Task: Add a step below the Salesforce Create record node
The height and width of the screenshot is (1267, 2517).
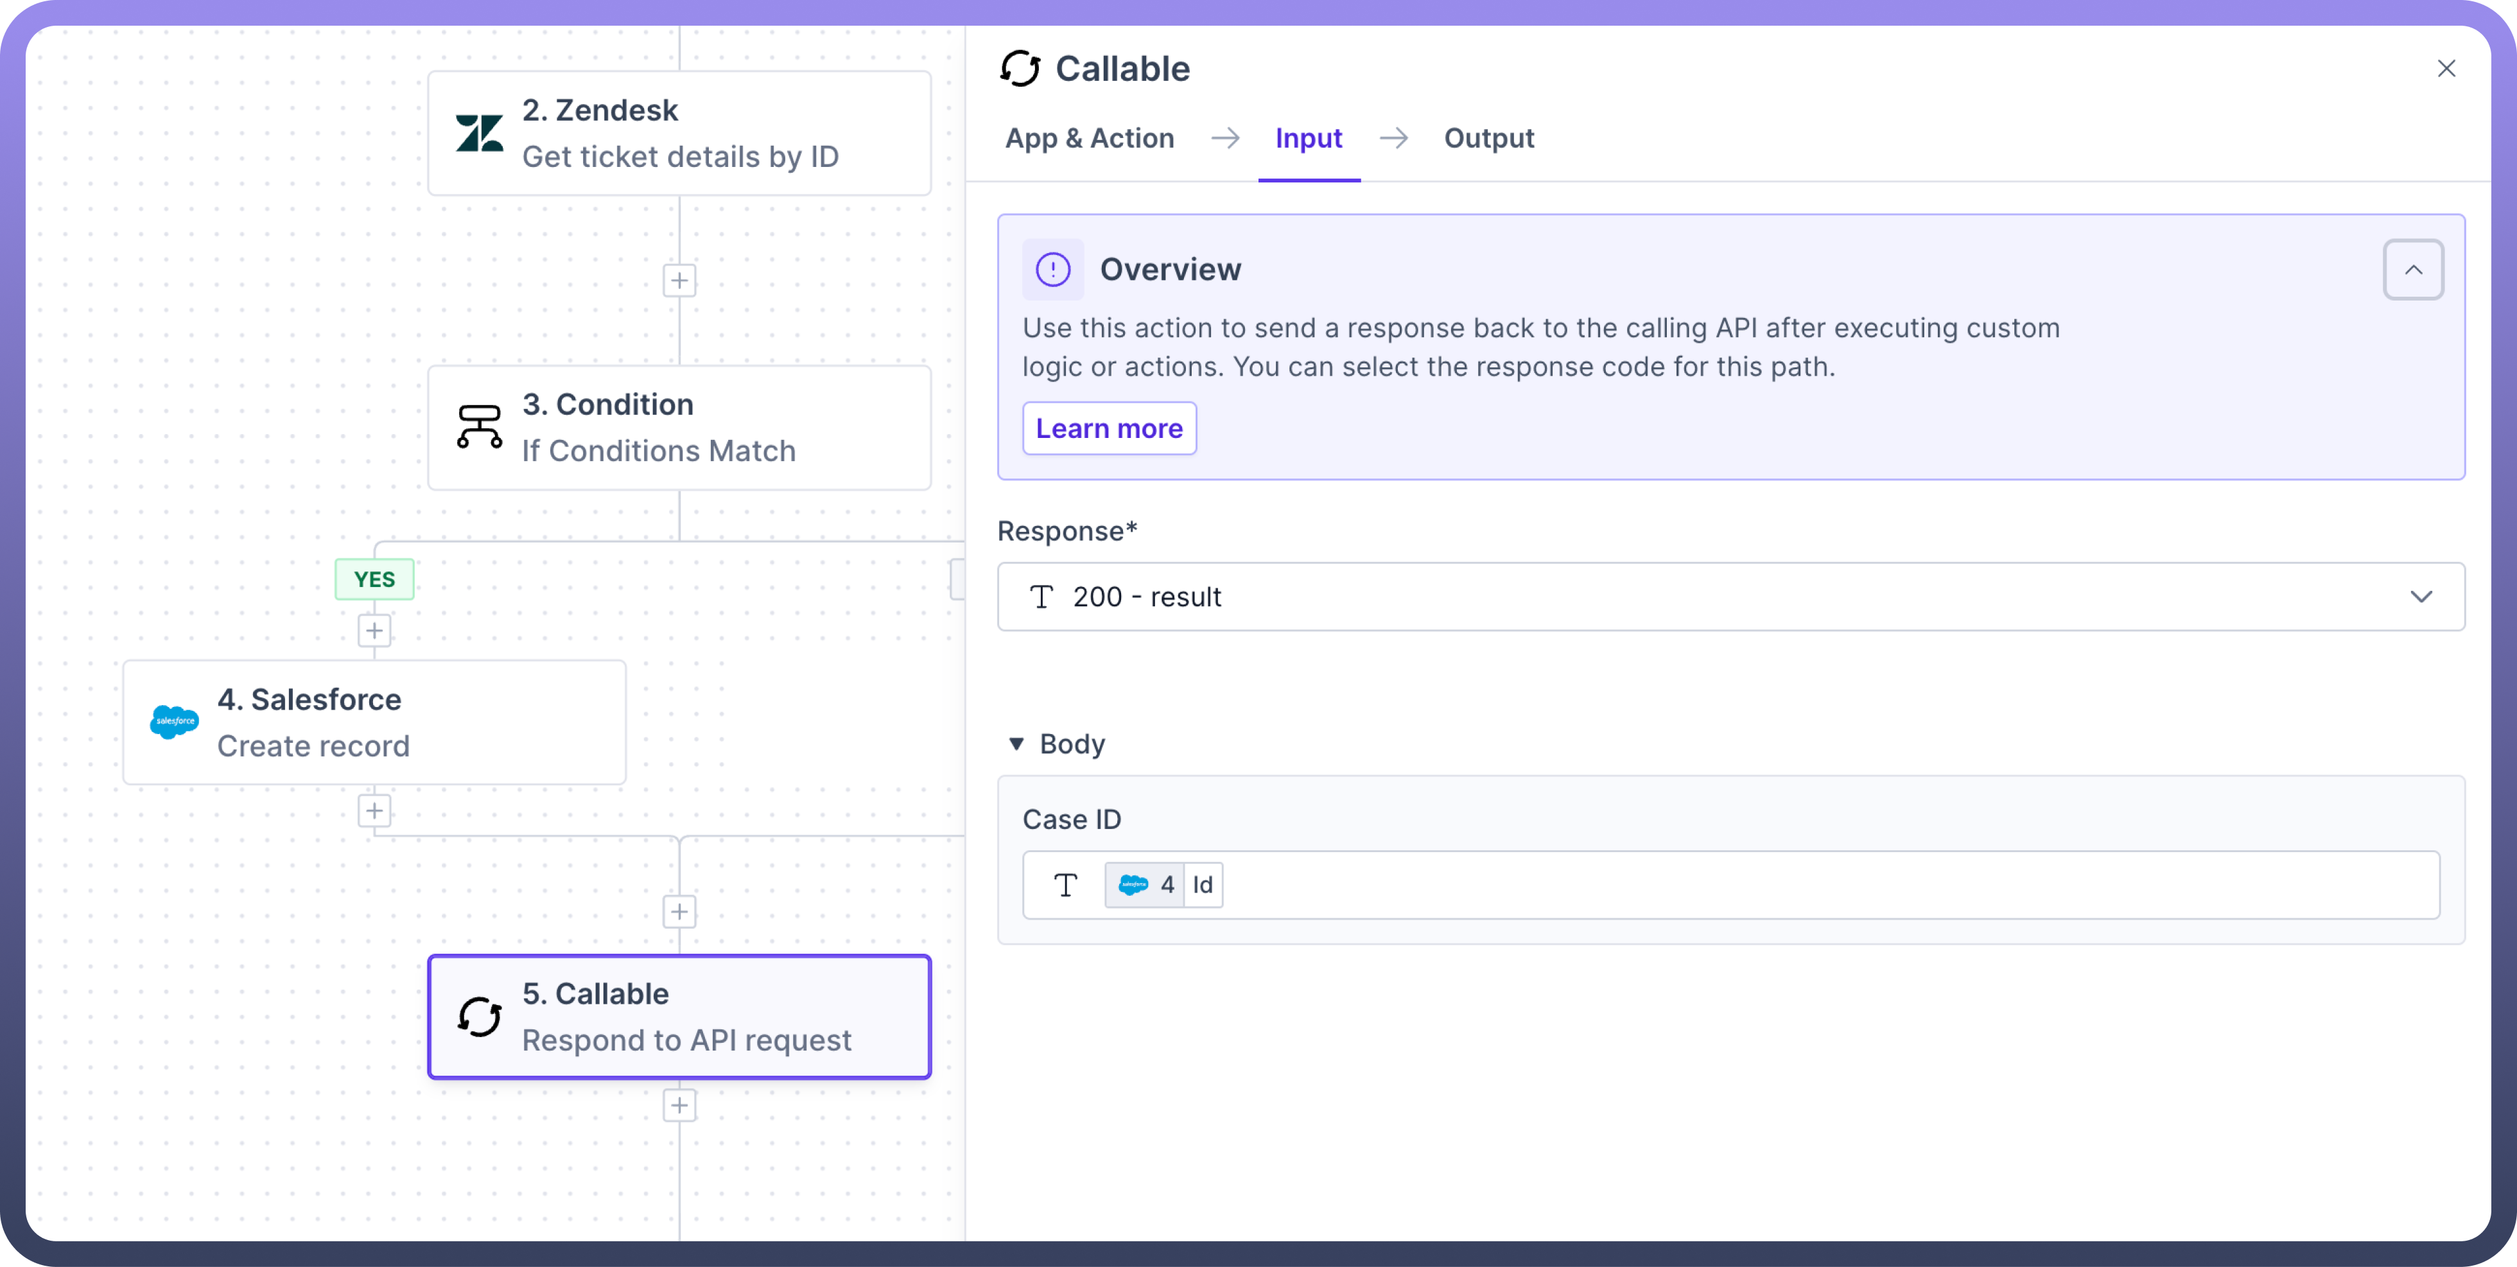Action: click(374, 811)
